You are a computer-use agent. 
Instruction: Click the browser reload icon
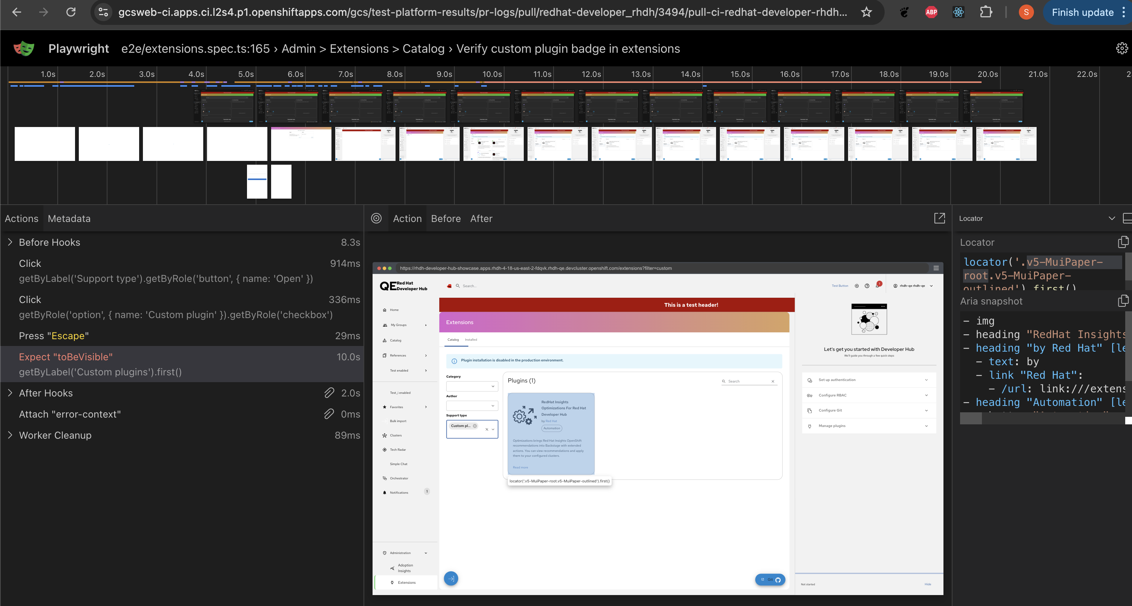click(x=71, y=12)
